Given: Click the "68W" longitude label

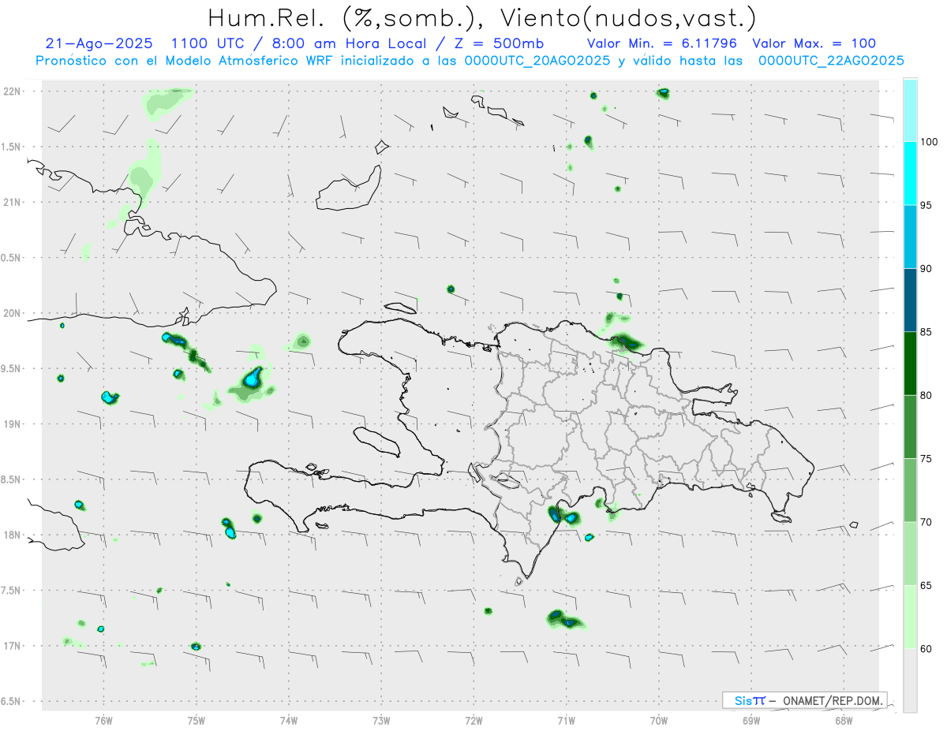Looking at the screenshot, I should pyautogui.click(x=844, y=720).
